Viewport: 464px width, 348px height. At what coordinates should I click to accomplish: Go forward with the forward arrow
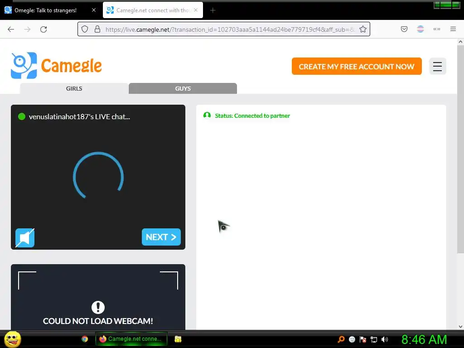27,29
